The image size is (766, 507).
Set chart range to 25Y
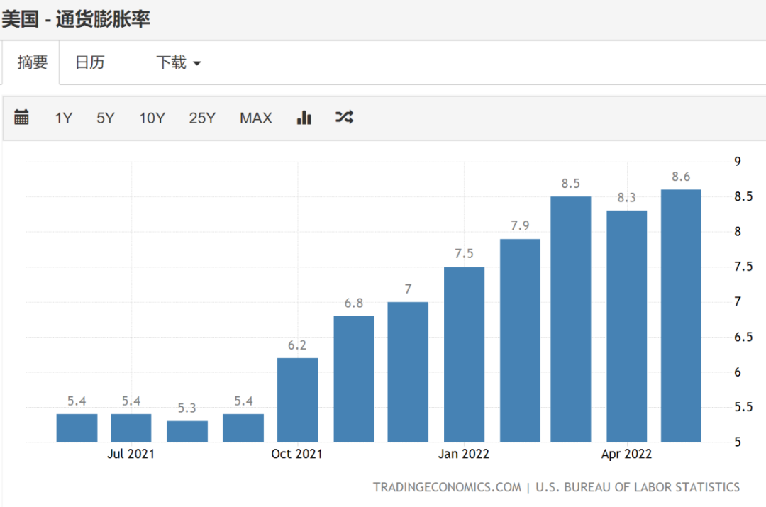click(202, 118)
